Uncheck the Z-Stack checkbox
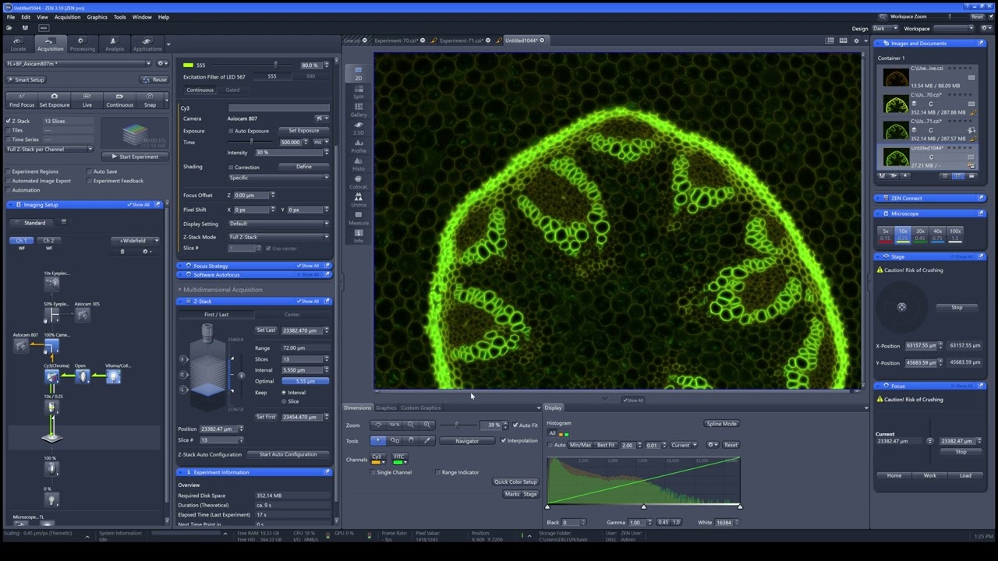This screenshot has height=561, width=998. coord(9,121)
